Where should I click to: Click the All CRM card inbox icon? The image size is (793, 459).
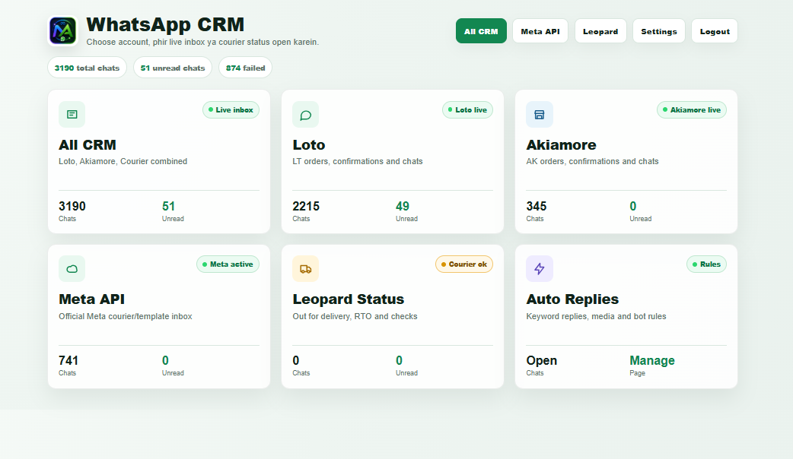[x=72, y=115]
